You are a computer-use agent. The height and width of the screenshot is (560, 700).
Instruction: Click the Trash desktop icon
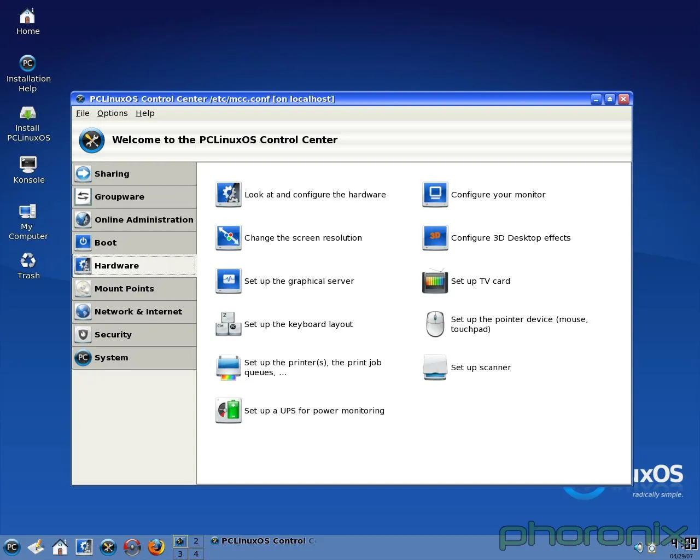tap(28, 266)
